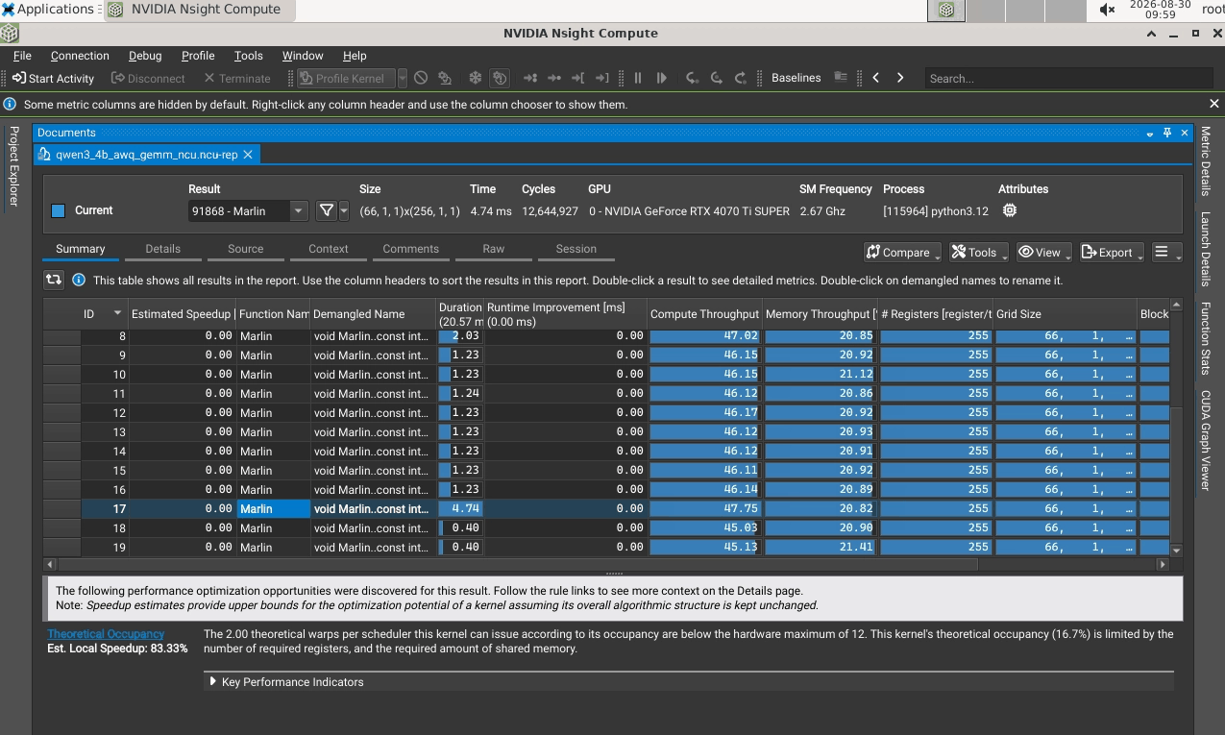Open the Profile menu
Image resolution: width=1225 pixels, height=735 pixels.
pos(198,56)
